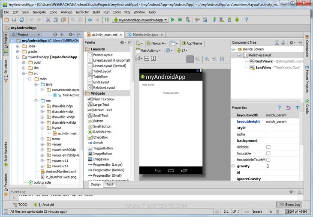Click Scroll from Source target icon
Image resolution: width=313 pixels, height=217 pixels.
[55, 35]
